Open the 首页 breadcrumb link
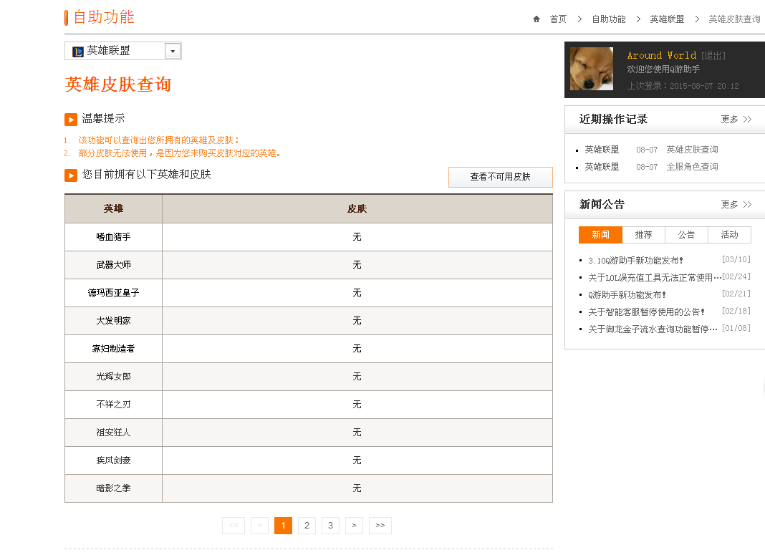This screenshot has height=555, width=765. point(558,19)
